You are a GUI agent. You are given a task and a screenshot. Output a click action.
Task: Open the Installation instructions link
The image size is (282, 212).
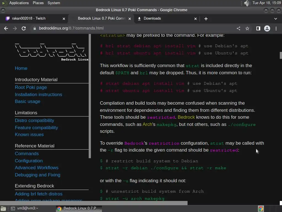pyautogui.click(x=39, y=94)
